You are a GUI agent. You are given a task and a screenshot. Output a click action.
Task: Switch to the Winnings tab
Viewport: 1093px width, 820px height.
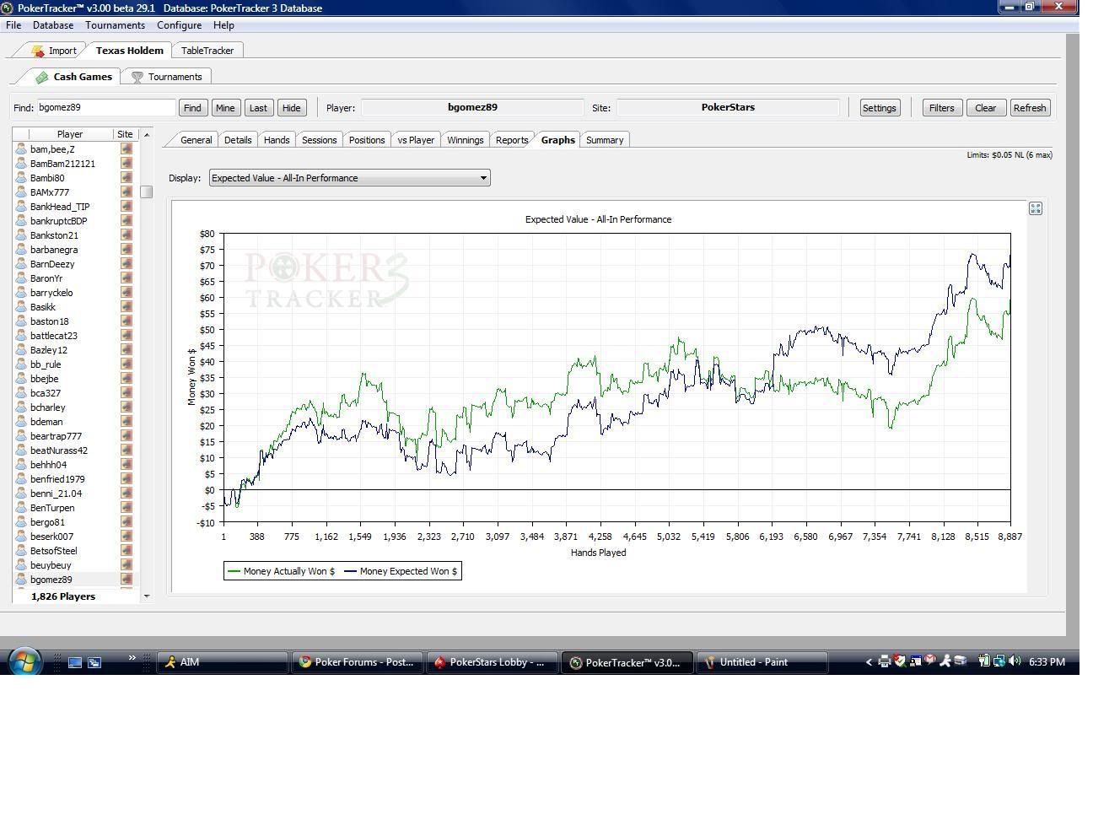coord(466,140)
